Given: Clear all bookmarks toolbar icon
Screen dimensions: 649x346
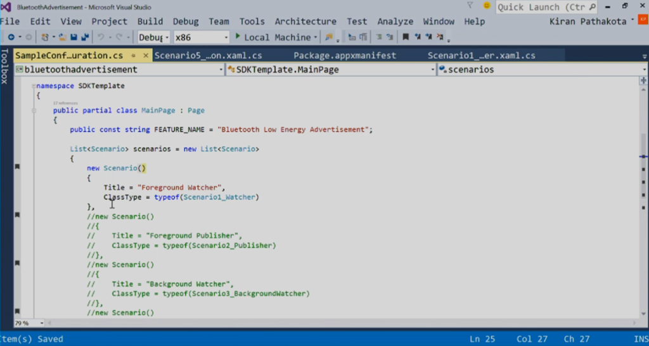Looking at the screenshot, I should click(x=440, y=37).
